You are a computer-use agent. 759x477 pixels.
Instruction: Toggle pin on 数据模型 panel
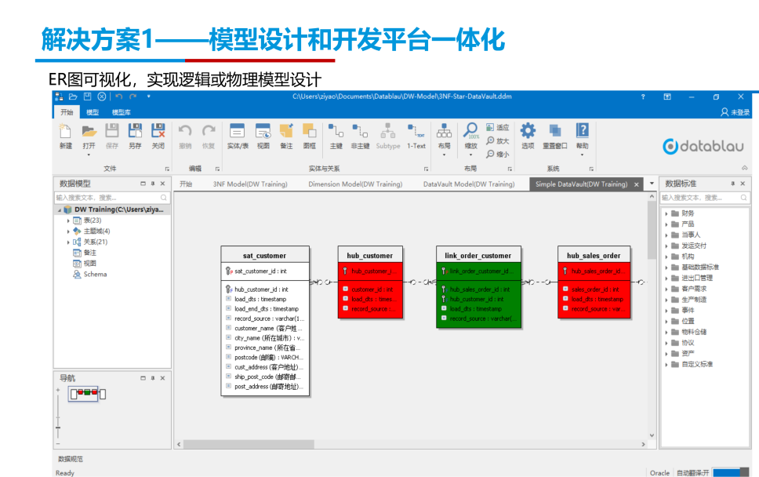153,184
